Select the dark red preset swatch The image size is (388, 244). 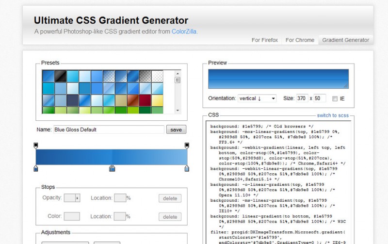coord(145,100)
